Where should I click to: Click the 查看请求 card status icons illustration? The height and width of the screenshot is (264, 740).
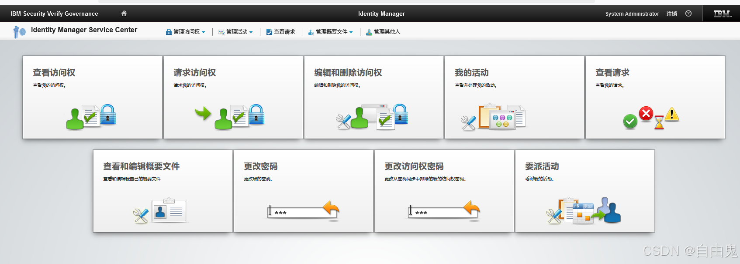pyautogui.click(x=651, y=118)
